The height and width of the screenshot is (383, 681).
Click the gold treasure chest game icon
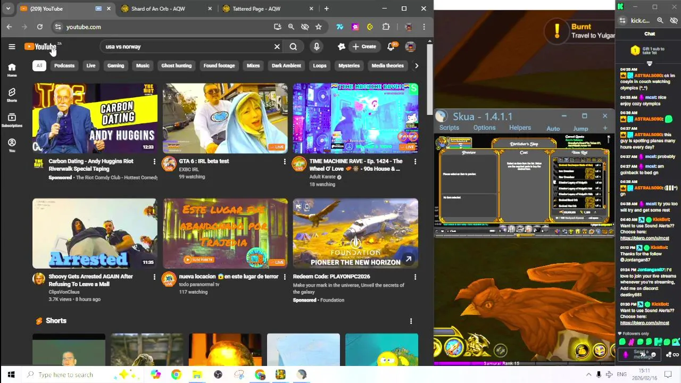click(x=600, y=350)
